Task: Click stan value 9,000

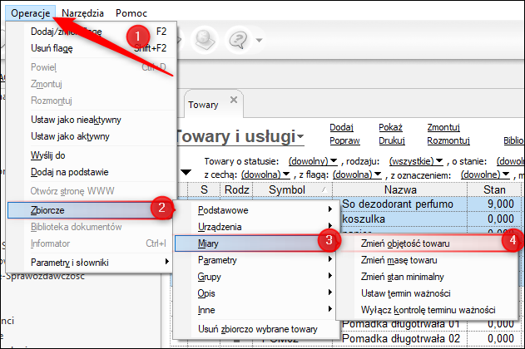Action: pos(501,204)
